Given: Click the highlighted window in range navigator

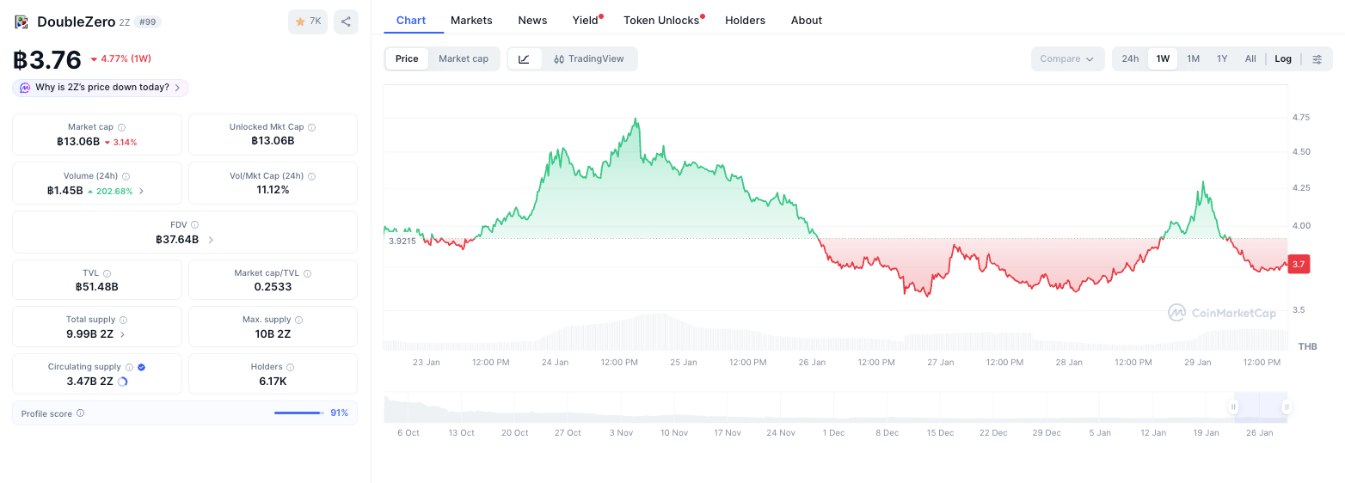Looking at the screenshot, I should click(x=1260, y=407).
